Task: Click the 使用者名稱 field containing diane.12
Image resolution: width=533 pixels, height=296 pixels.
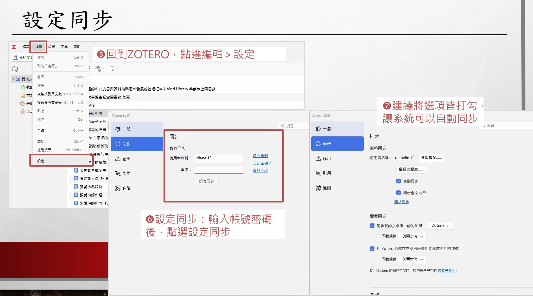Action: click(219, 158)
